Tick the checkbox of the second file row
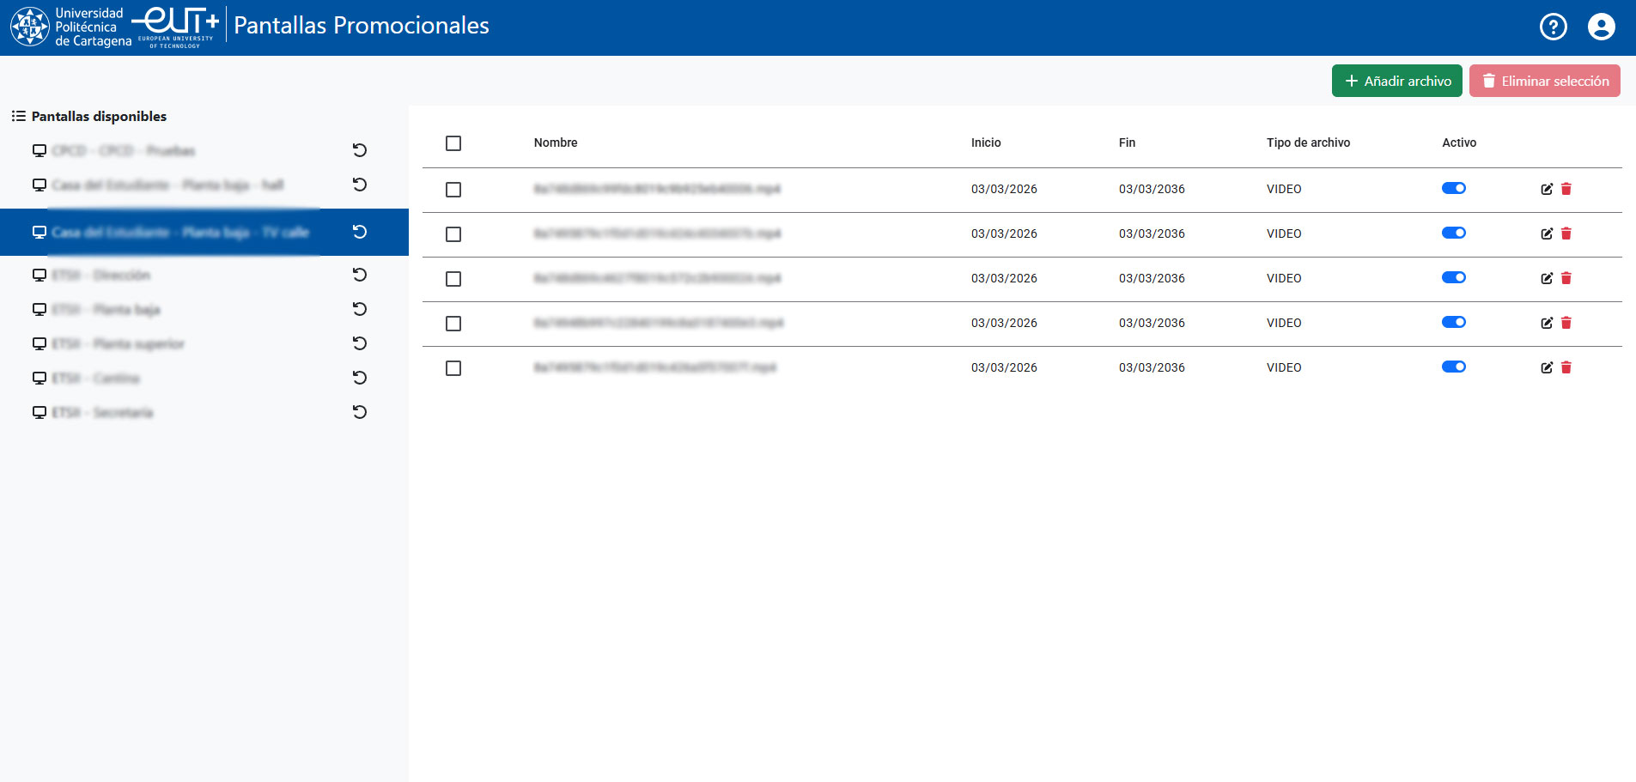Screen dimensions: 1636x782 pyautogui.click(x=453, y=234)
